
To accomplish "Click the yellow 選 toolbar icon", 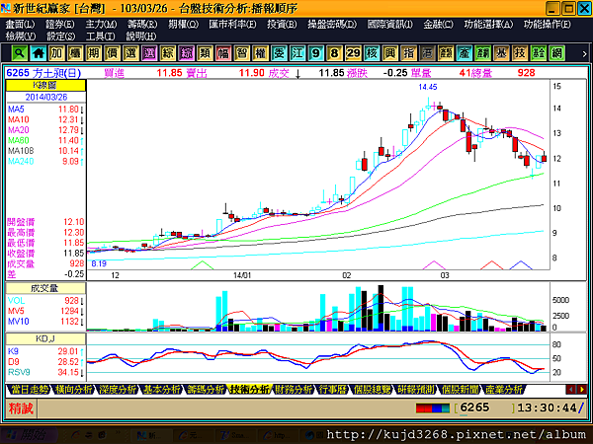I will [x=130, y=53].
